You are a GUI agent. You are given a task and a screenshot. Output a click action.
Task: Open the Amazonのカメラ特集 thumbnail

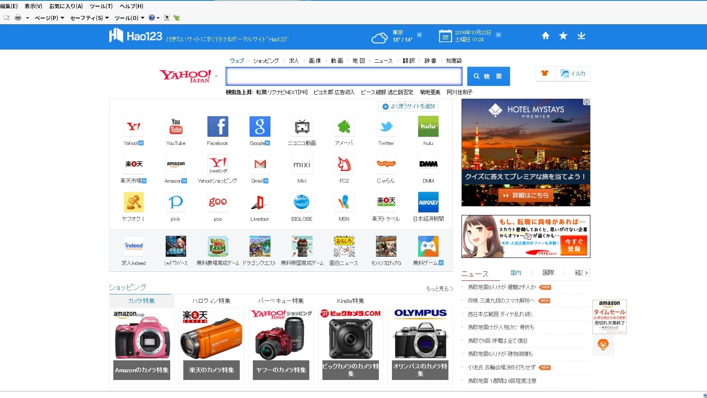pos(142,346)
